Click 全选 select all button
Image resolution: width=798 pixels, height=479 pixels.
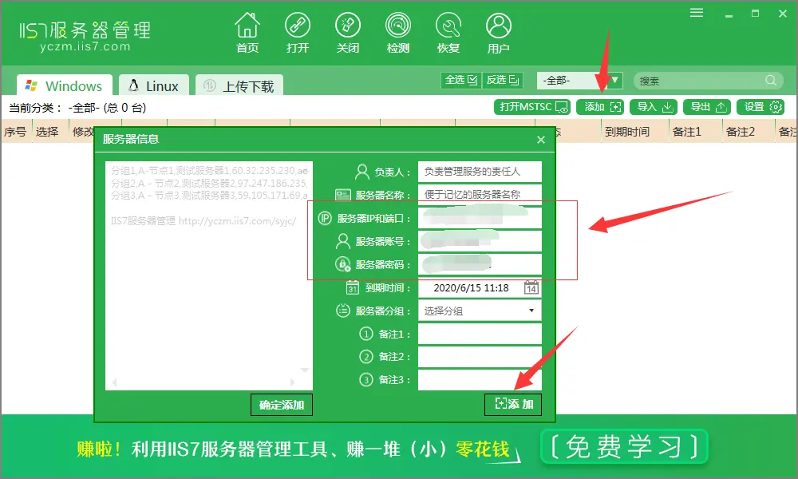pyautogui.click(x=461, y=80)
